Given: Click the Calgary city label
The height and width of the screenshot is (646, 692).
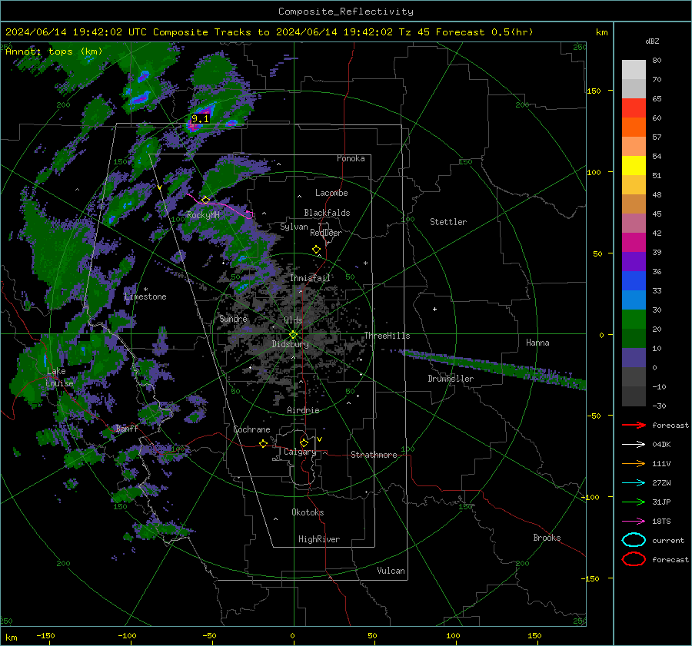Looking at the screenshot, I should point(300,452).
